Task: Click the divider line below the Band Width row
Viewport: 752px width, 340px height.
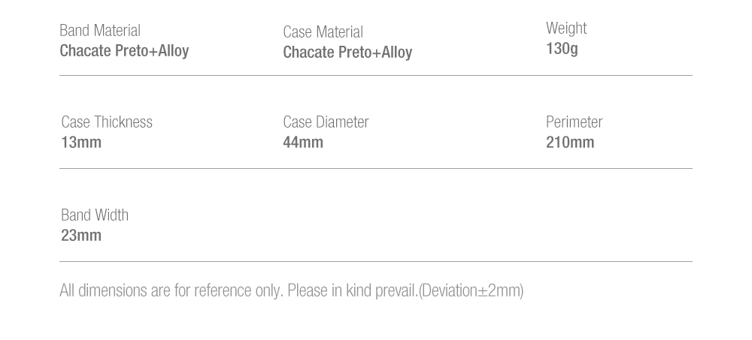Action: coord(376,261)
